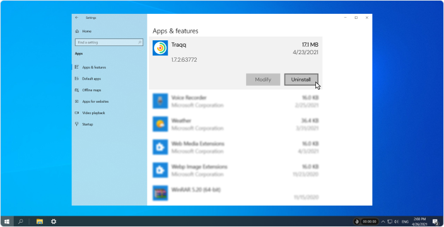444x227 pixels.
Task: Select the Voice Recorder app icon
Action: point(160,101)
